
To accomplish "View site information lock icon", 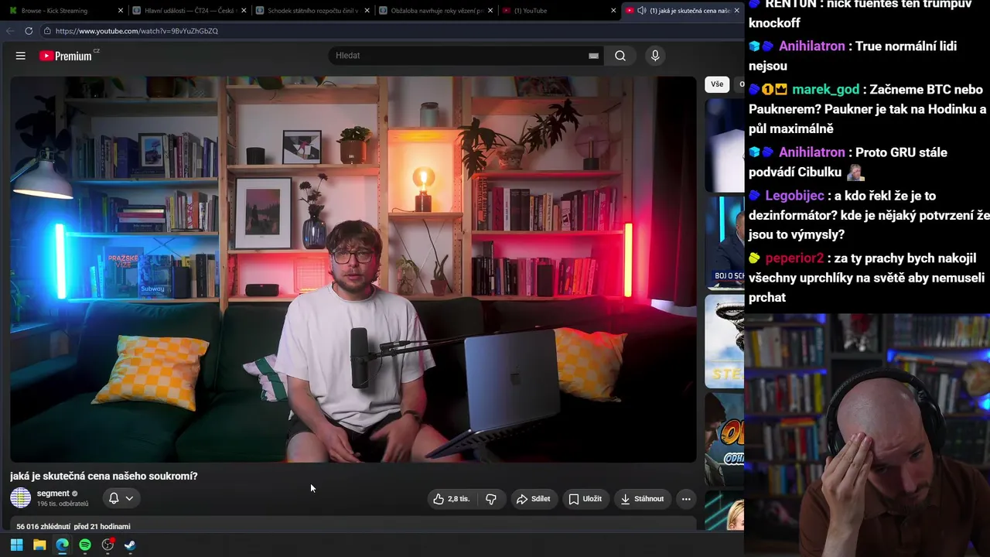I will tap(47, 31).
